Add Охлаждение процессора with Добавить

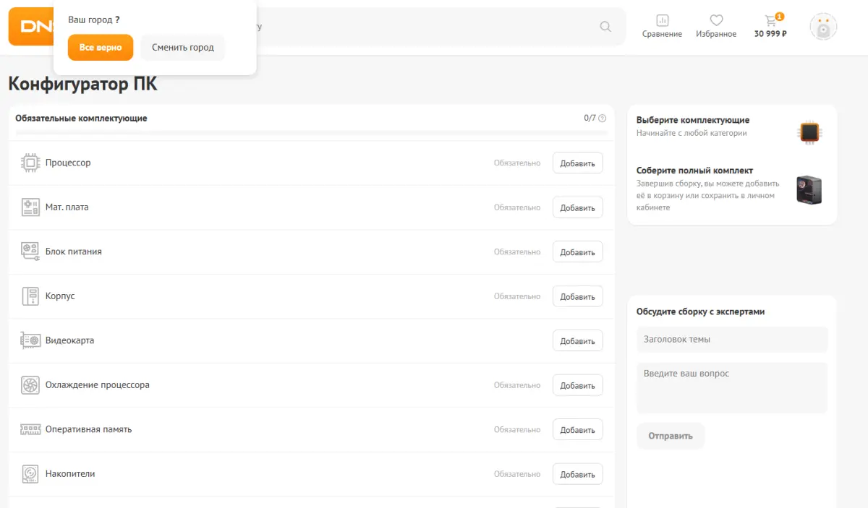point(577,385)
